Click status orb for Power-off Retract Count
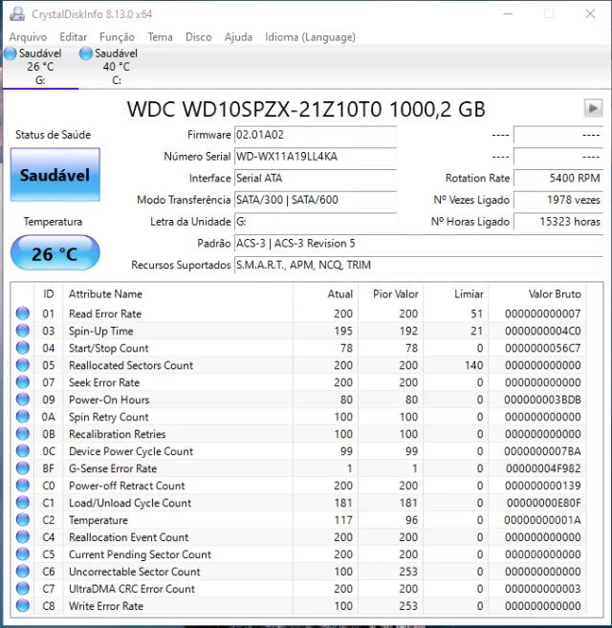Screen dimensions: 612x628 [23, 486]
